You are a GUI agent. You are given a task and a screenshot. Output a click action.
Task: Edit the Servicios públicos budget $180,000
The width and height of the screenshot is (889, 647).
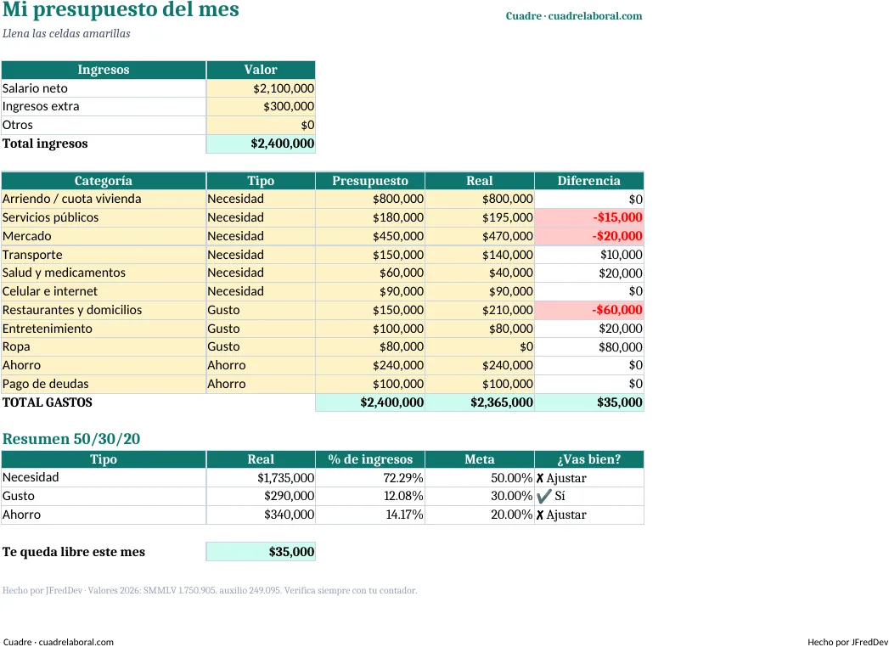(370, 217)
